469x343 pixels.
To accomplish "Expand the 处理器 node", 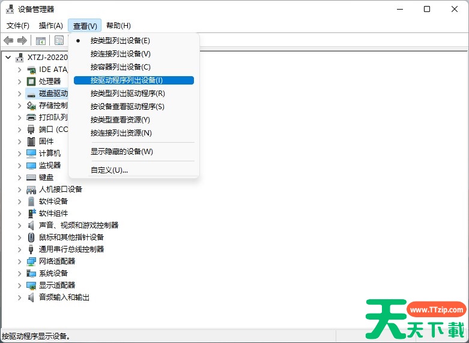I will click(x=20, y=82).
